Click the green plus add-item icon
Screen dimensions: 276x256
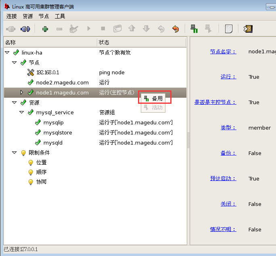coord(45,29)
